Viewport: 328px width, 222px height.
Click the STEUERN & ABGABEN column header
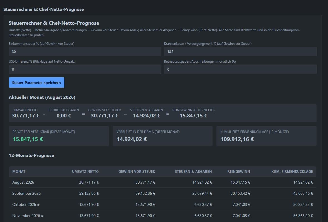tap(193, 172)
